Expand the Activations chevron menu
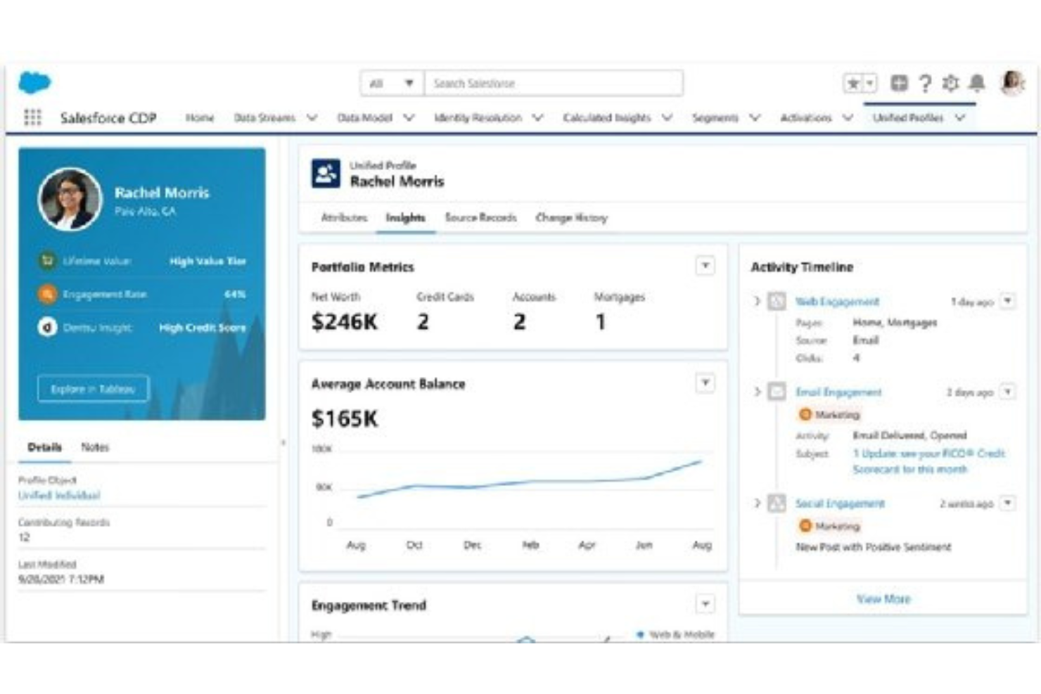1041x694 pixels. [848, 118]
